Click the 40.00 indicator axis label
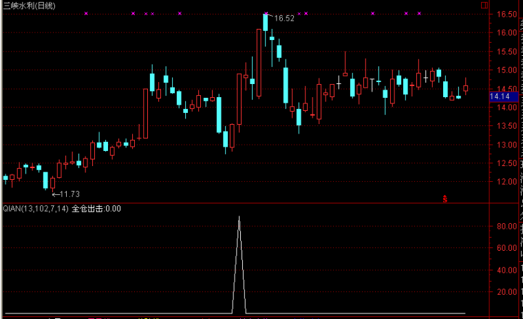The width and height of the screenshot is (523, 319). click(506, 270)
